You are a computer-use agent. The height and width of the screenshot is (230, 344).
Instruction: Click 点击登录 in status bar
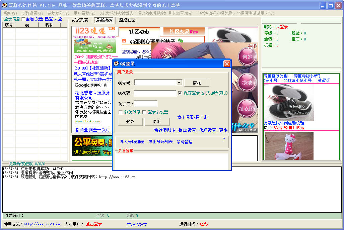click(x=94, y=224)
